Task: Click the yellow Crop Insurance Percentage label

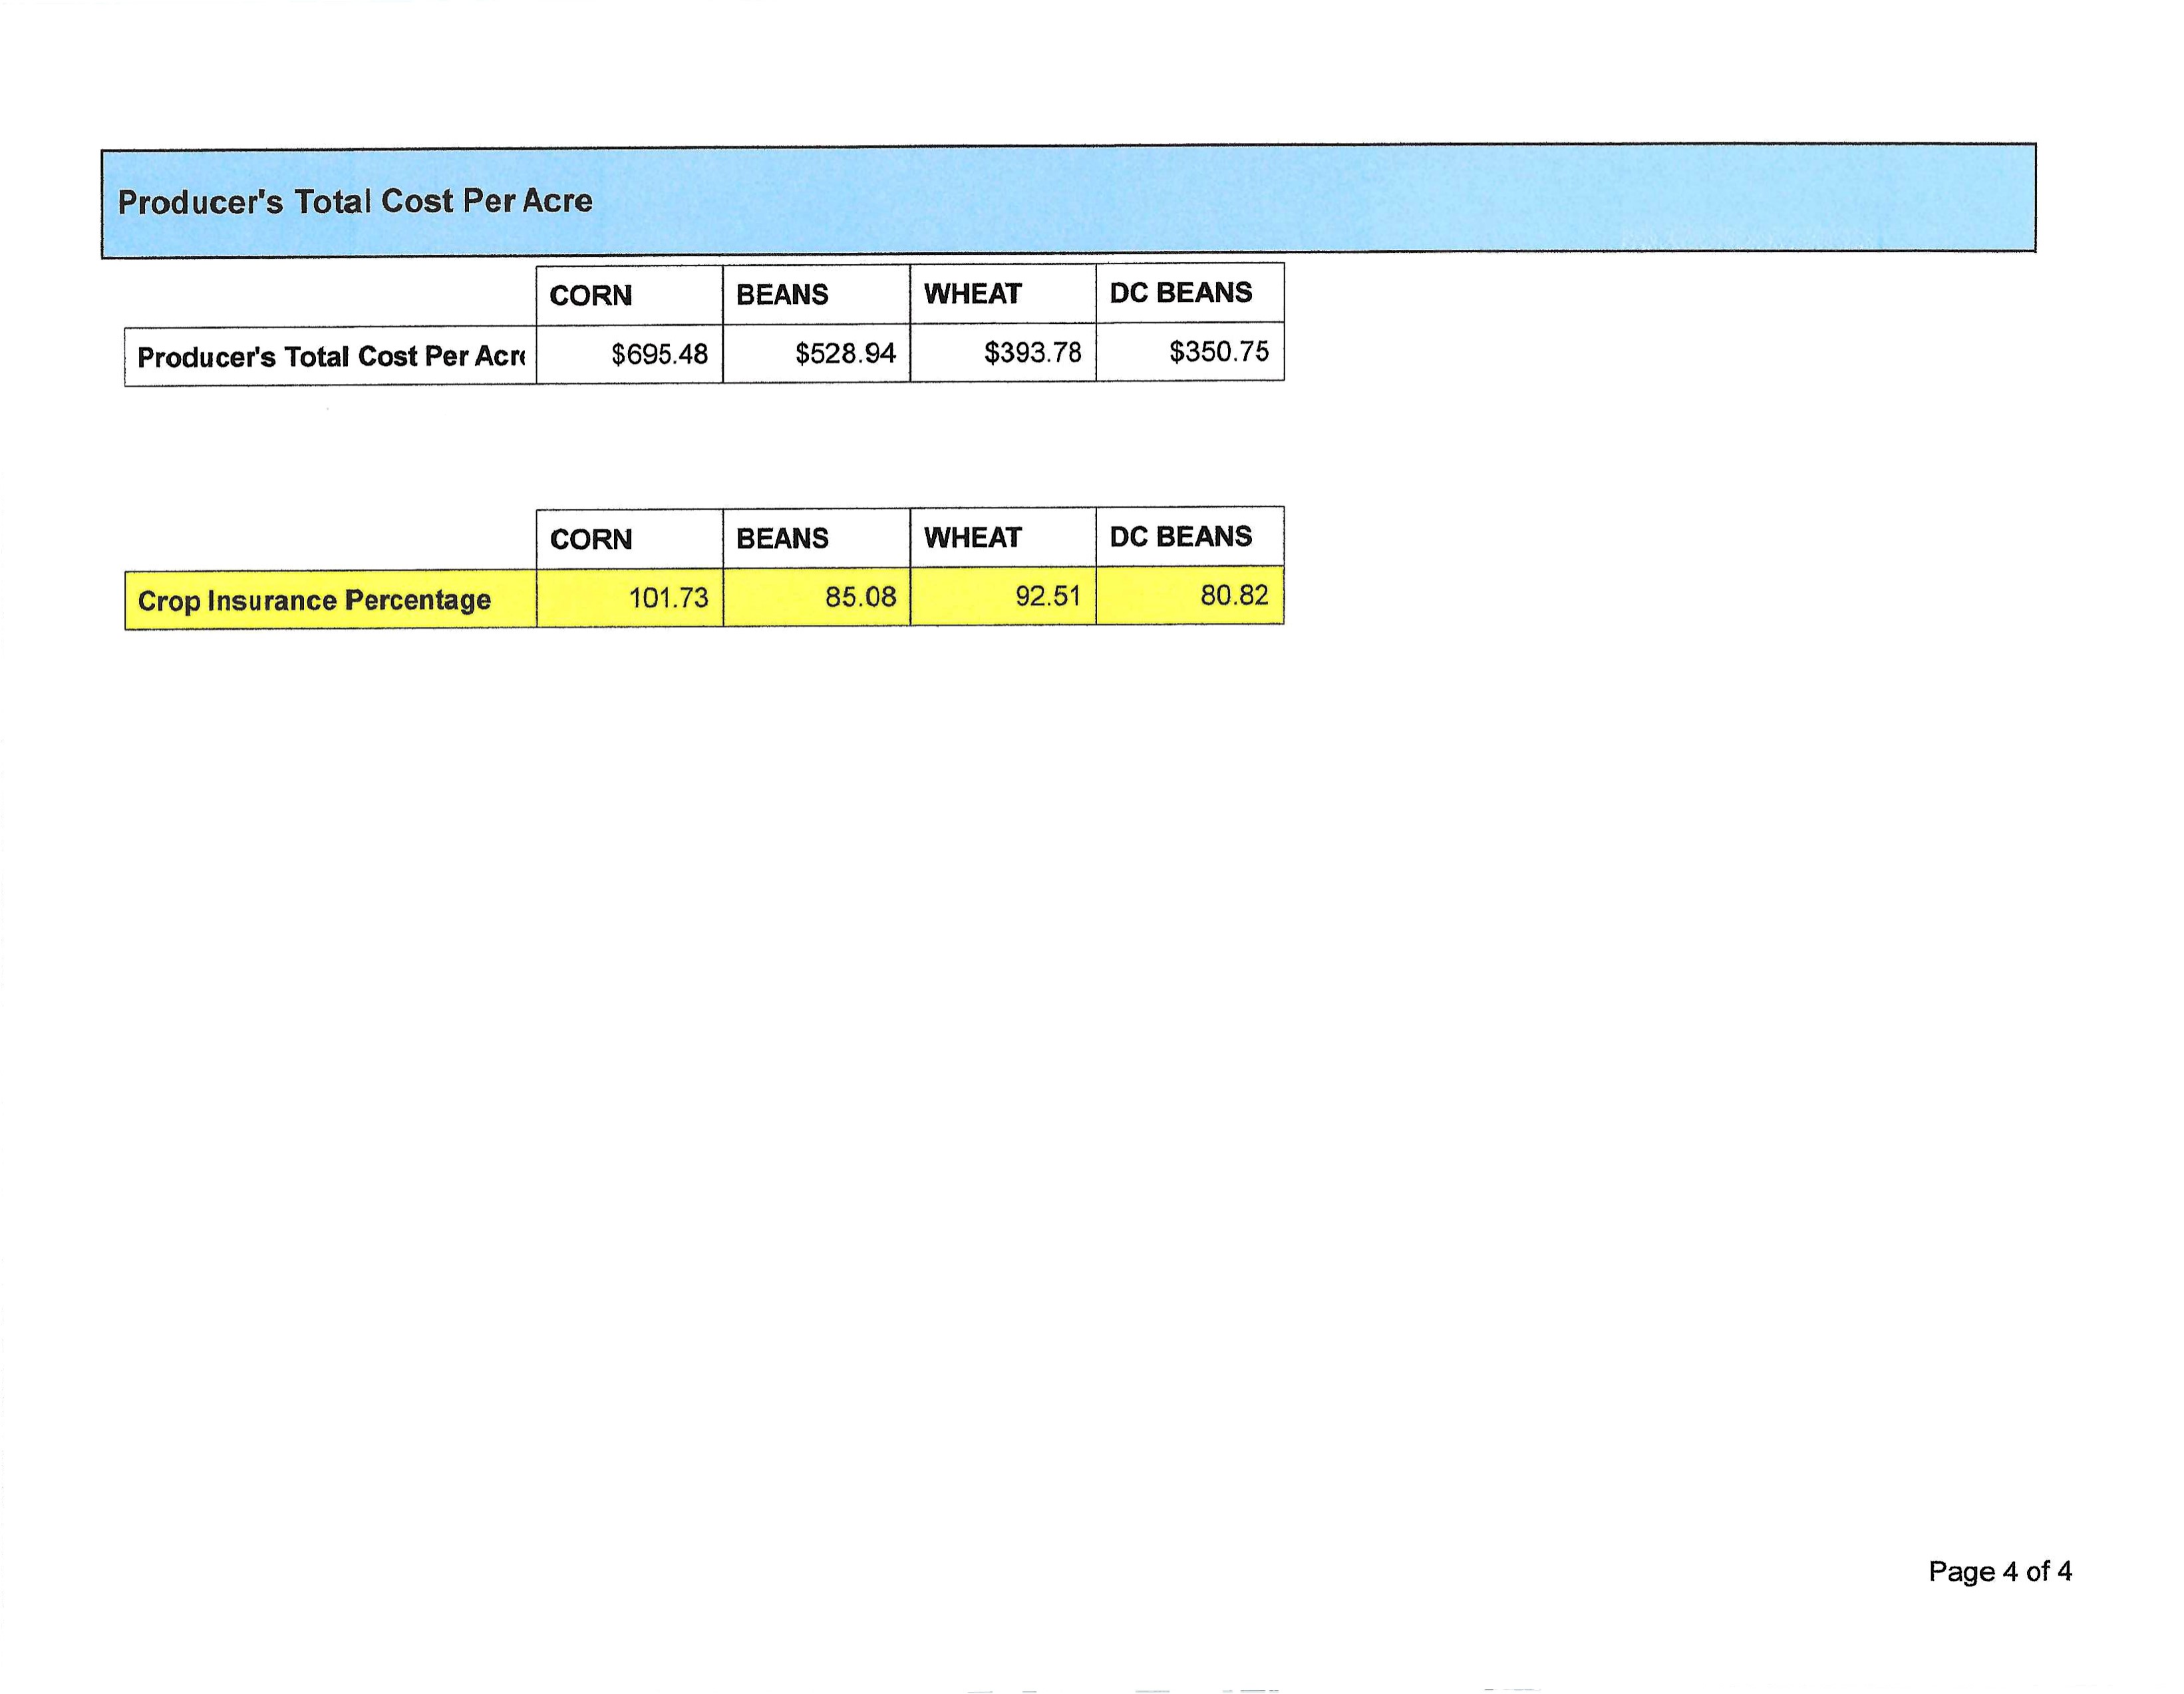Action: point(314,600)
